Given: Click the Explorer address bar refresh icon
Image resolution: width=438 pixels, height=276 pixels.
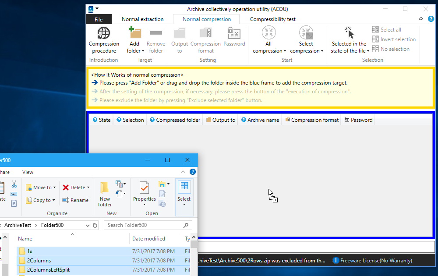Looking at the screenshot, I should coord(95,225).
